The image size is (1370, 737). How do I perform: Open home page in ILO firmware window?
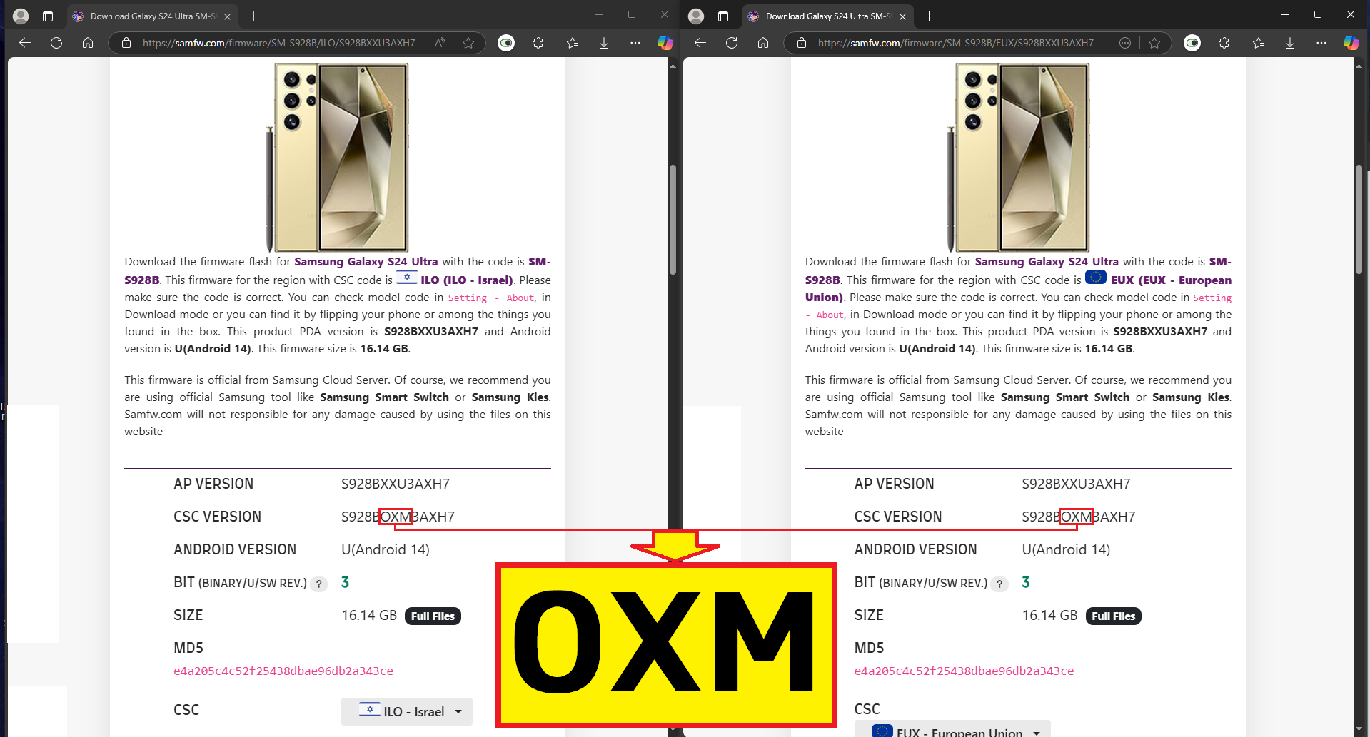click(x=88, y=43)
